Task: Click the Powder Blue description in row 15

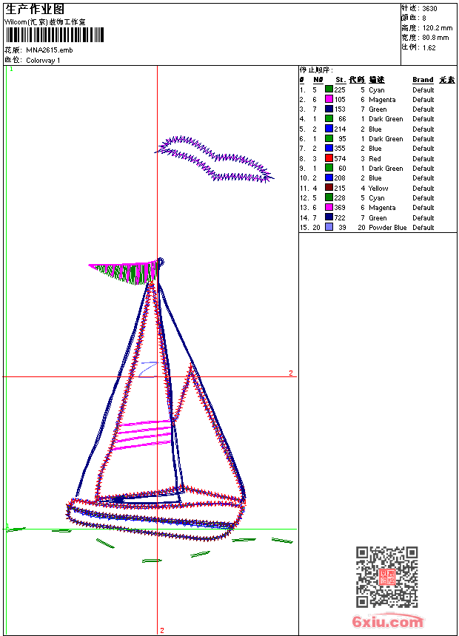Action: click(x=387, y=228)
